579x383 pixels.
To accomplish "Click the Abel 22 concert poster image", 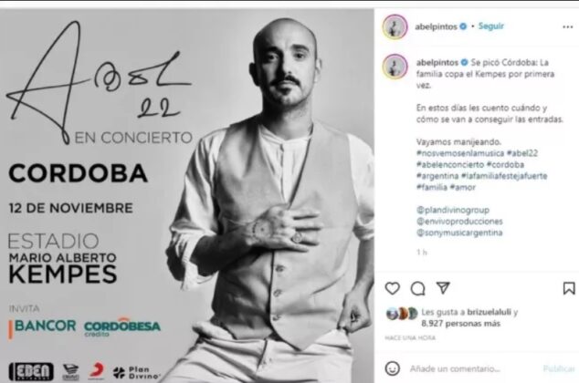I will [187, 195].
